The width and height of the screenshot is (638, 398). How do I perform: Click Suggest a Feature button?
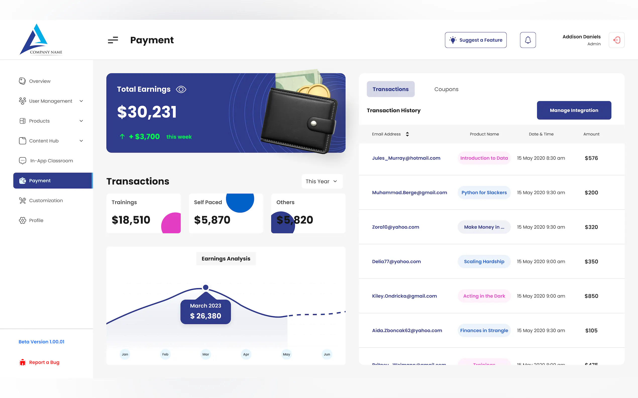[x=475, y=40]
